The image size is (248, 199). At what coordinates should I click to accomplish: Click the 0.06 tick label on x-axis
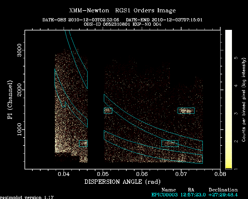142,174
